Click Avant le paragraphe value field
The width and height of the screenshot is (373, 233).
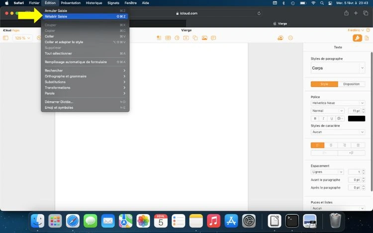click(355, 180)
